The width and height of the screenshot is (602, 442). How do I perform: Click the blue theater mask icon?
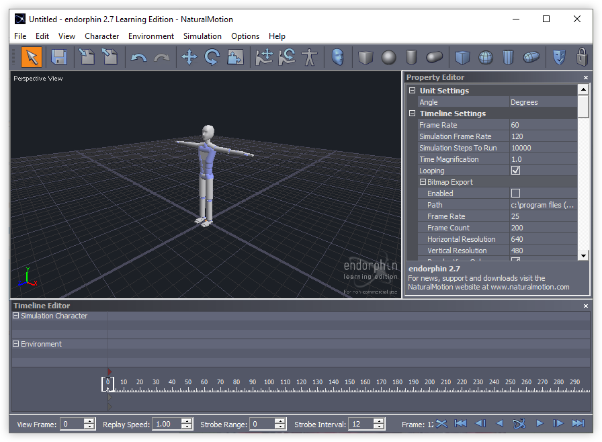559,58
